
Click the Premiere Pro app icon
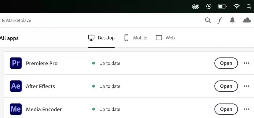(16, 63)
